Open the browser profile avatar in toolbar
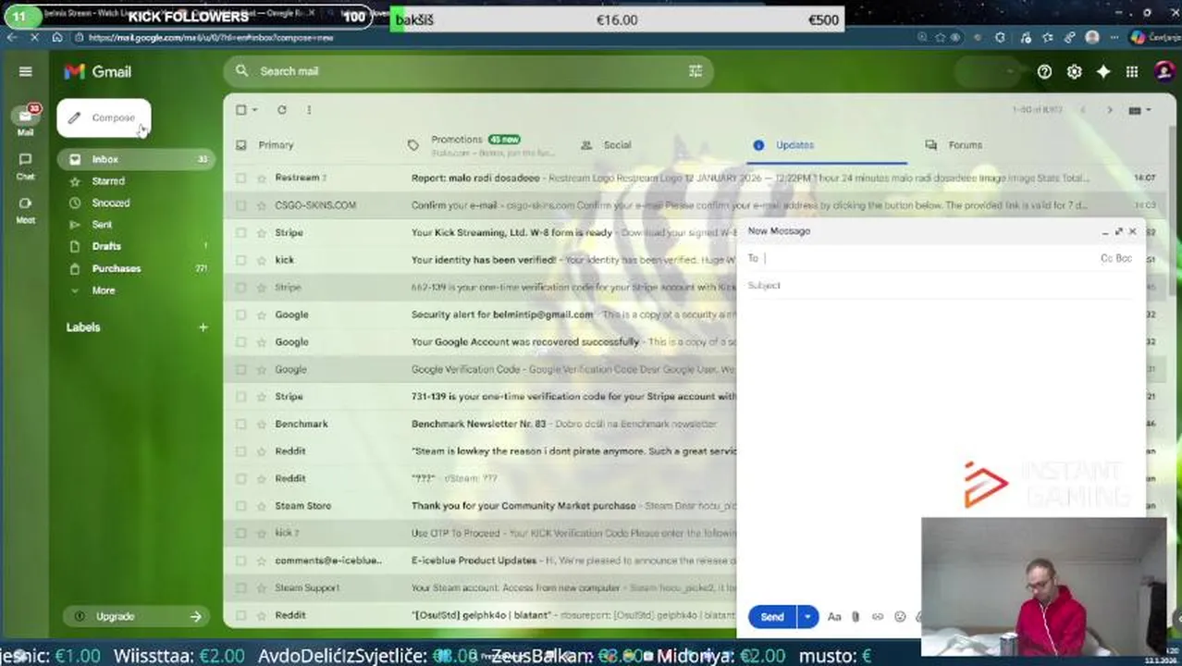This screenshot has width=1182, height=666. coord(1092,37)
